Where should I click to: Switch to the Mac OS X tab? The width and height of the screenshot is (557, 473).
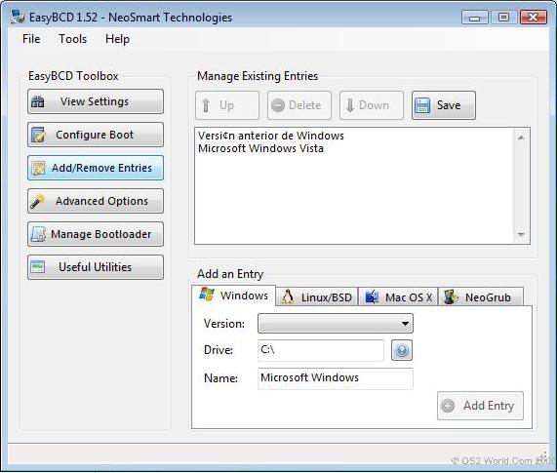point(399,296)
